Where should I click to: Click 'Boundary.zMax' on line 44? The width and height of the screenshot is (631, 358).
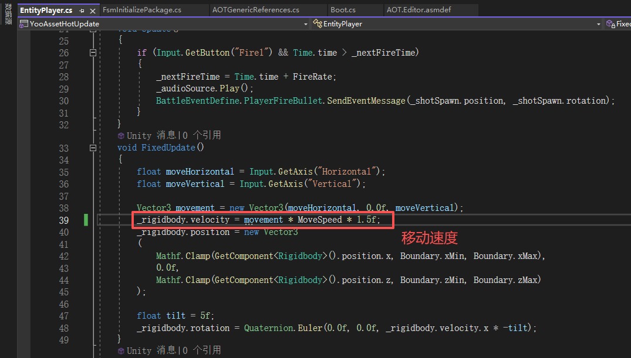505,279
